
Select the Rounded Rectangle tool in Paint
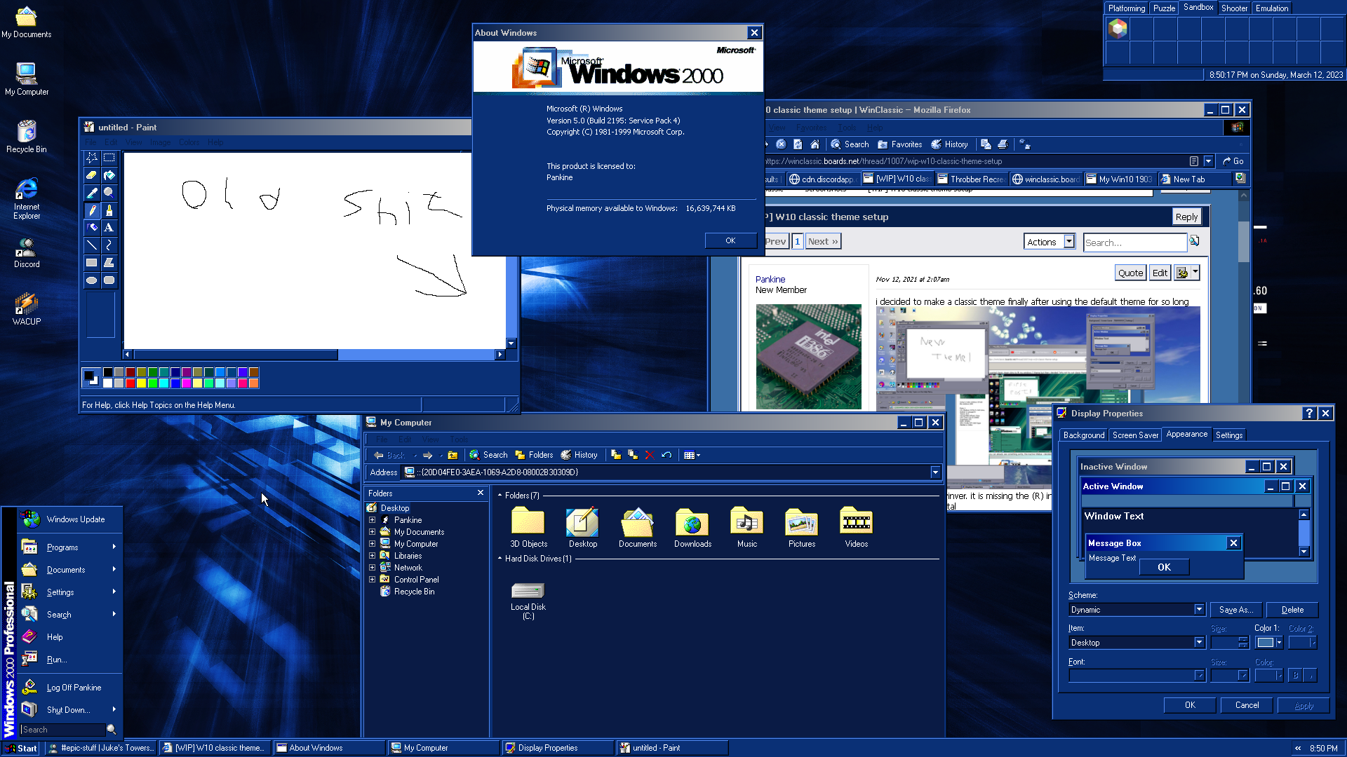coord(109,280)
